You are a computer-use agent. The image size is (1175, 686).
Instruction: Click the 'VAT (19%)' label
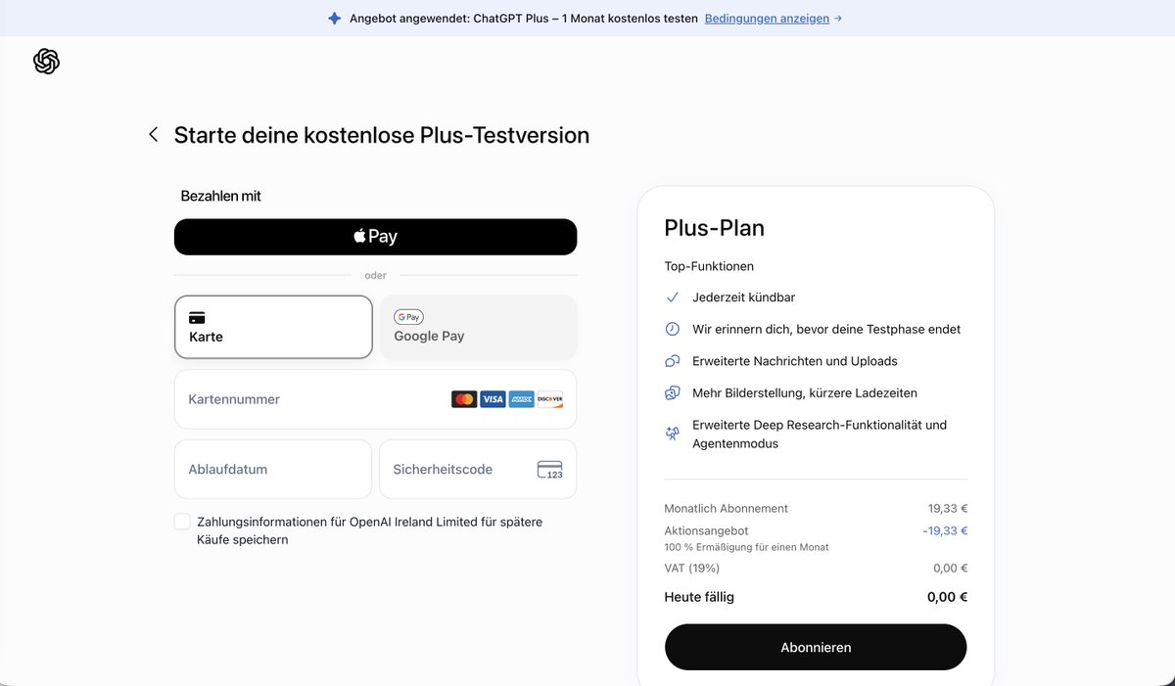pyautogui.click(x=692, y=569)
